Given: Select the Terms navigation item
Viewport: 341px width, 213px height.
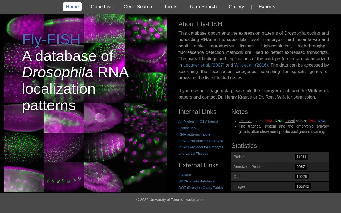Looking at the screenshot, I should tap(170, 7).
